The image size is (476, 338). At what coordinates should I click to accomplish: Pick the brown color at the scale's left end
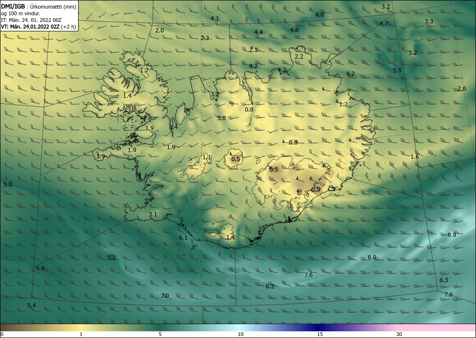[x=6, y=328]
